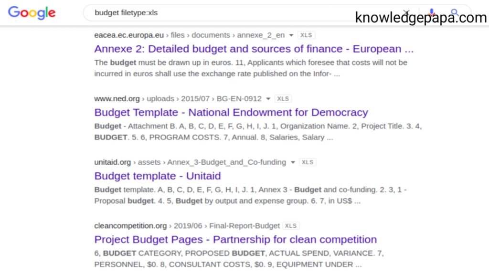Open Budget template - Unitaid result

tap(158, 176)
